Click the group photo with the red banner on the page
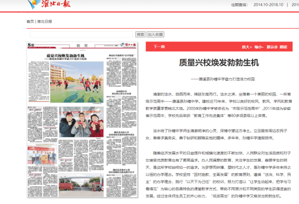 click(x=42, y=154)
